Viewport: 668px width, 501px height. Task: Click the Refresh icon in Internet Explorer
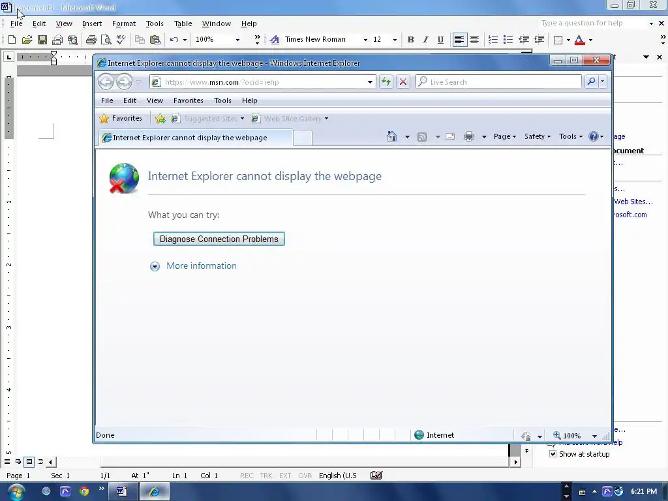386,82
